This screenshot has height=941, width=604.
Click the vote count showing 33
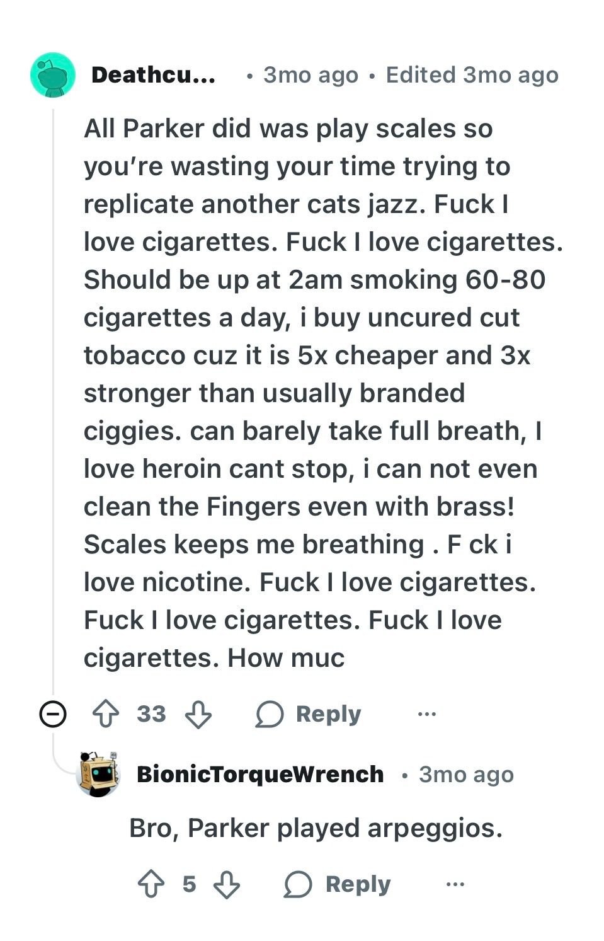(x=151, y=715)
